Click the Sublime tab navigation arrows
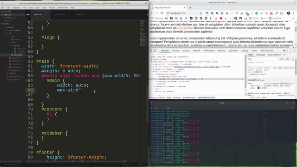The width and height of the screenshot is (297, 167). pos(28,14)
